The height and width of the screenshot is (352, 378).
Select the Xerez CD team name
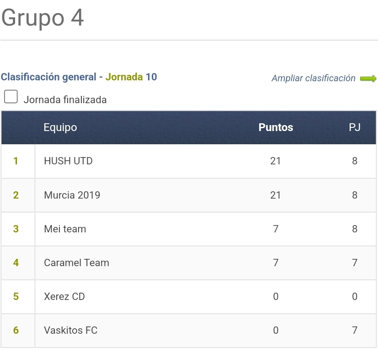[x=64, y=296]
